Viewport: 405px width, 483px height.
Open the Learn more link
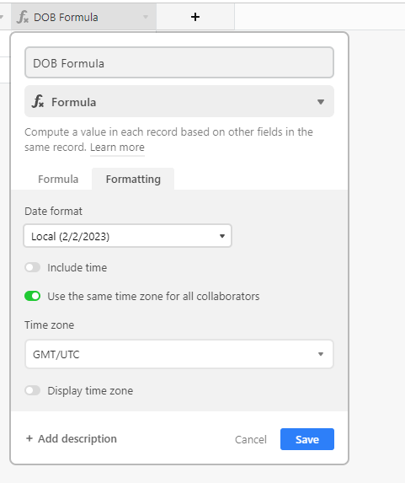117,148
